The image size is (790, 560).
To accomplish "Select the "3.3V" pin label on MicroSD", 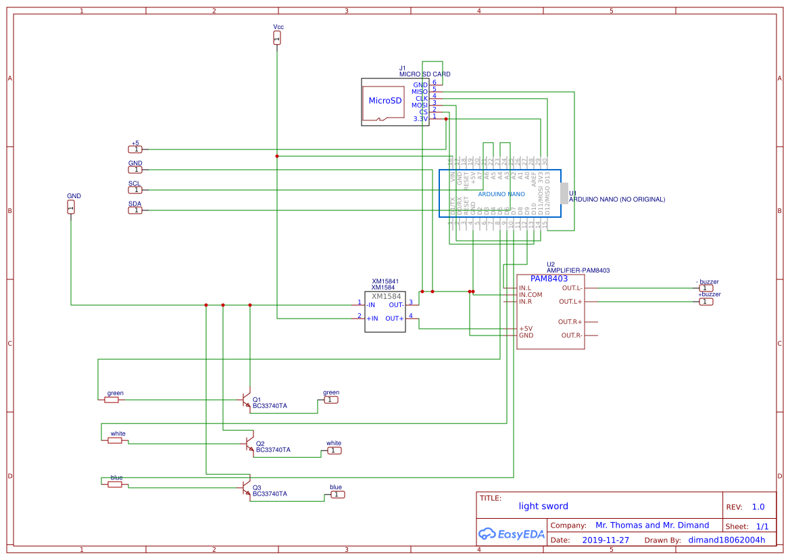I will click(x=421, y=119).
